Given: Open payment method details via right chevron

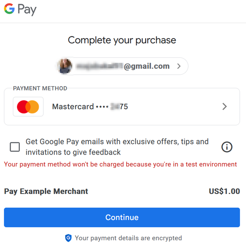Looking at the screenshot, I should tap(224, 106).
